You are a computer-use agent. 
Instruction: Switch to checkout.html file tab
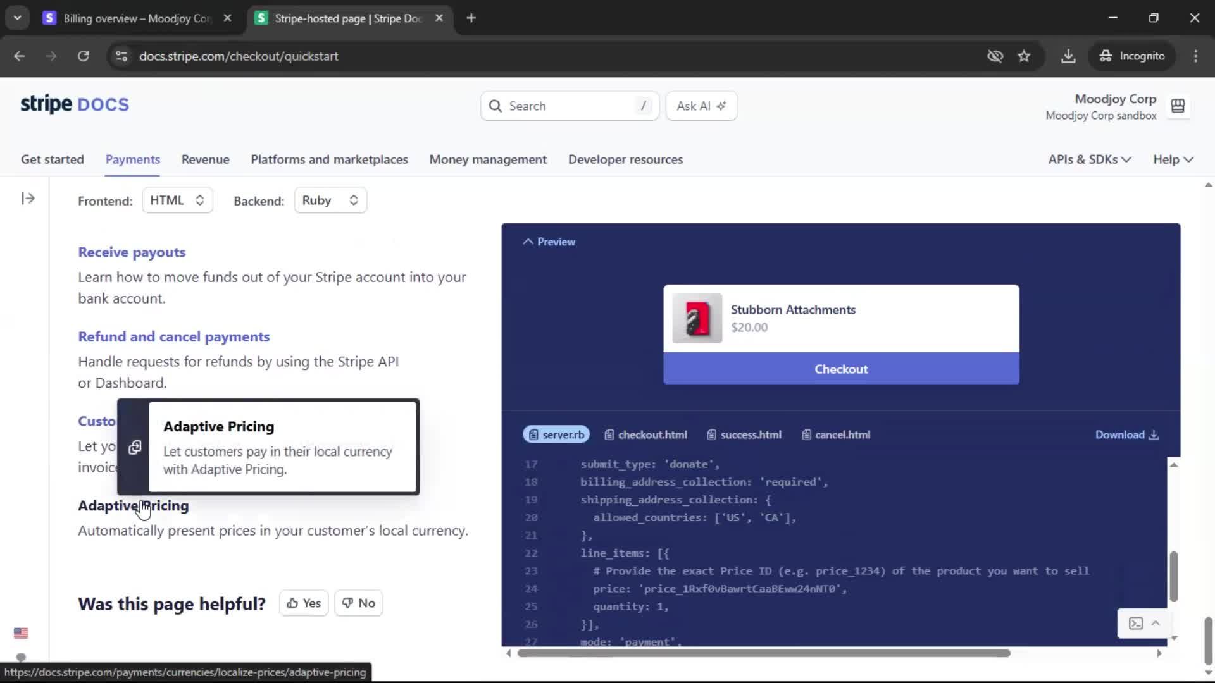[645, 434]
